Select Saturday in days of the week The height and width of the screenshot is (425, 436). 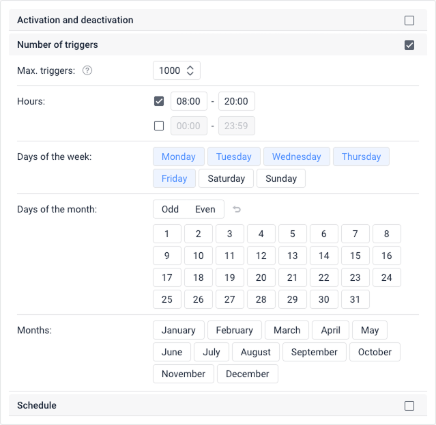pos(226,179)
